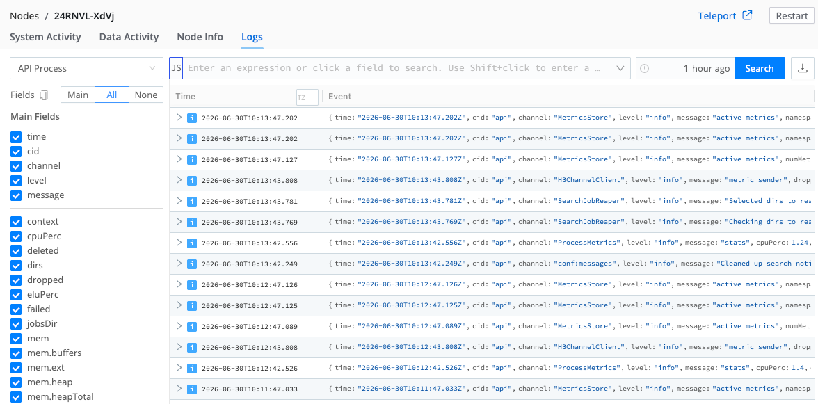This screenshot has width=818, height=404.
Task: Toggle the level field checkbox
Action: click(x=15, y=181)
